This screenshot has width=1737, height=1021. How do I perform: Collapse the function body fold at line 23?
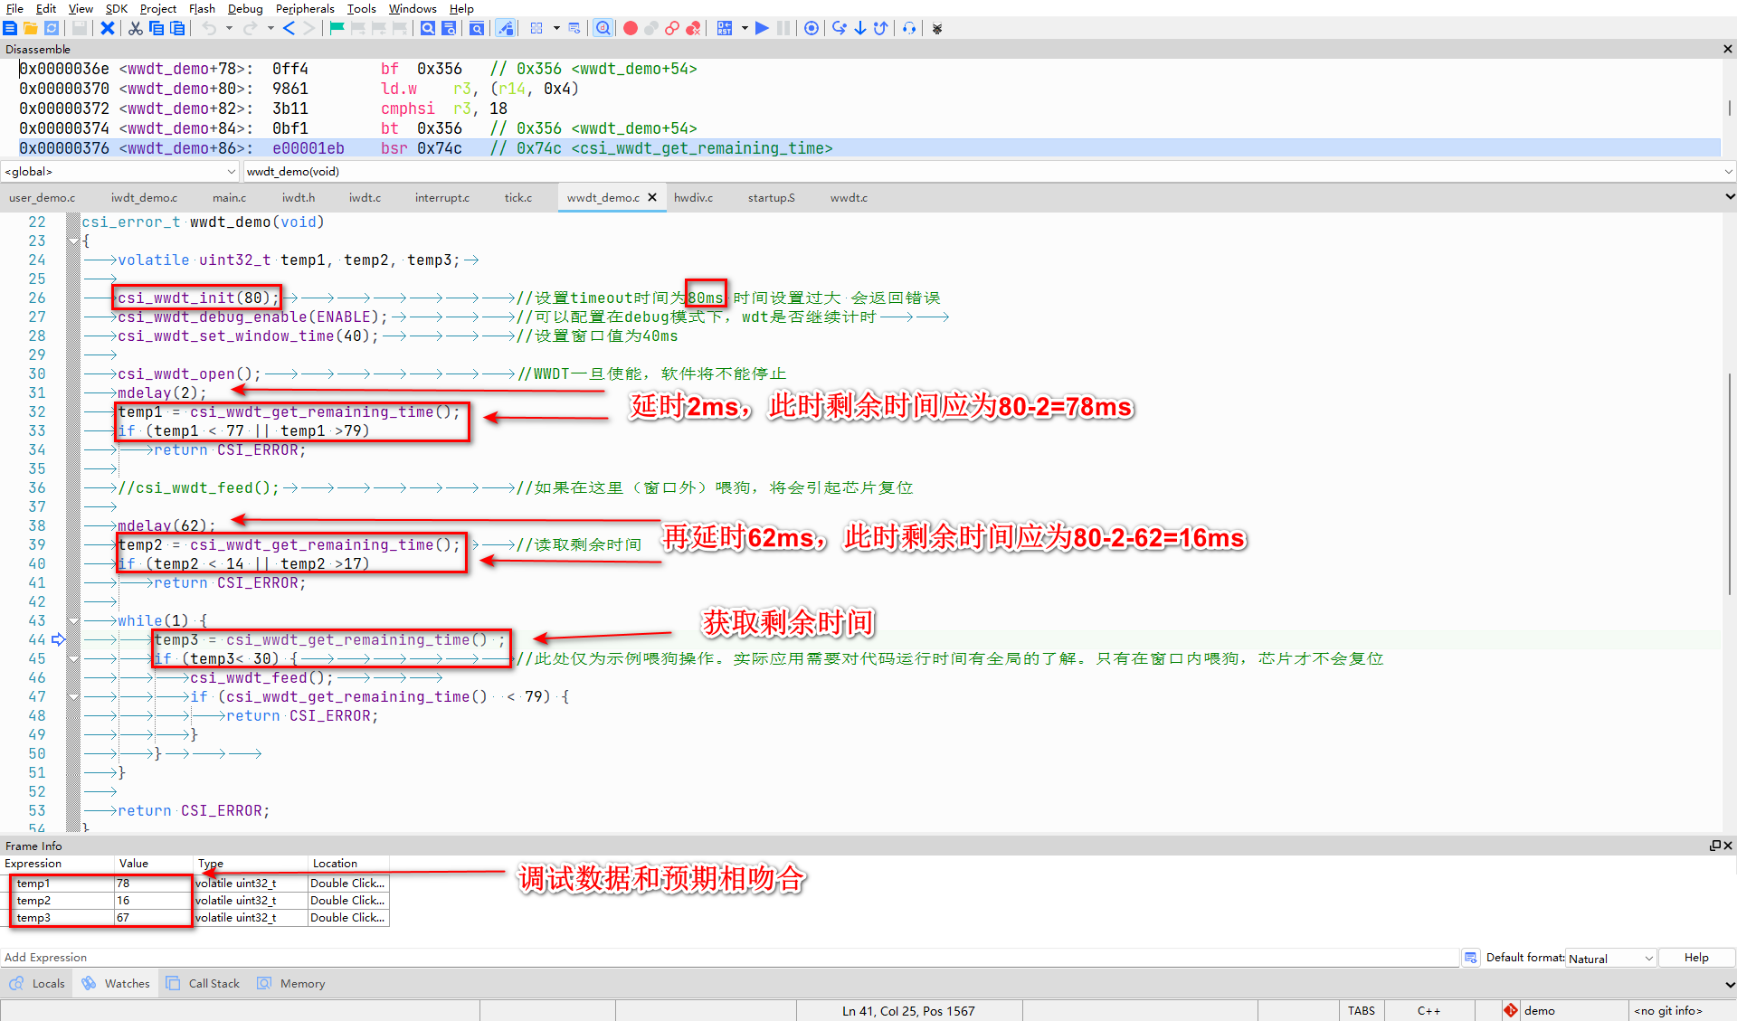74,241
